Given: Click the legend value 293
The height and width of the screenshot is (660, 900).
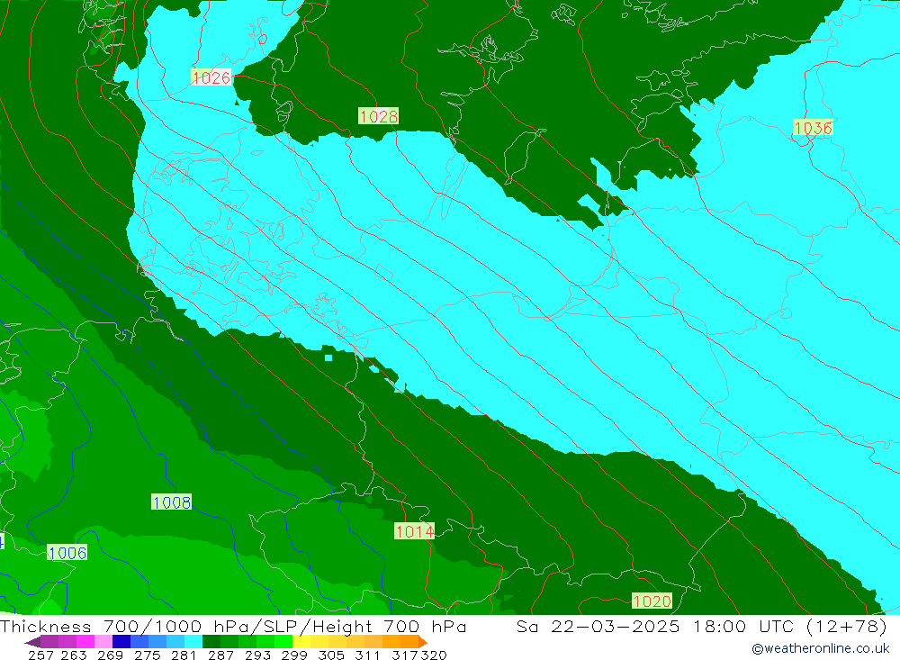Looking at the screenshot, I should click(257, 655).
